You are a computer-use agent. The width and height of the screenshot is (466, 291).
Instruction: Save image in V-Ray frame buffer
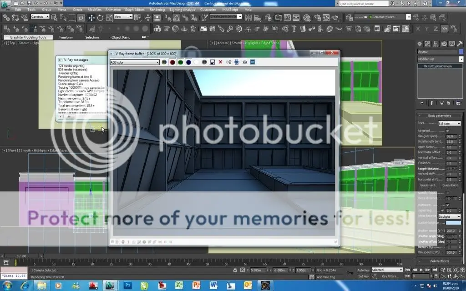coord(212,62)
